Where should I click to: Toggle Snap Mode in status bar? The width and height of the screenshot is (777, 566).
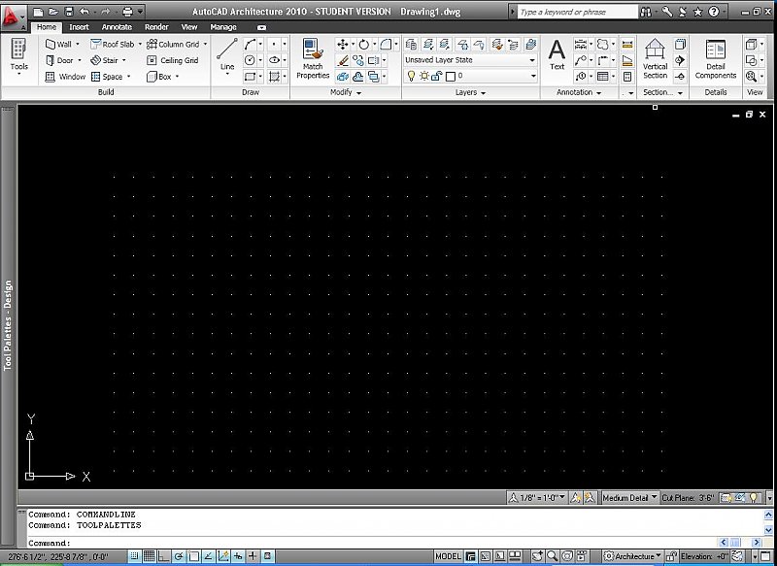[x=134, y=555]
